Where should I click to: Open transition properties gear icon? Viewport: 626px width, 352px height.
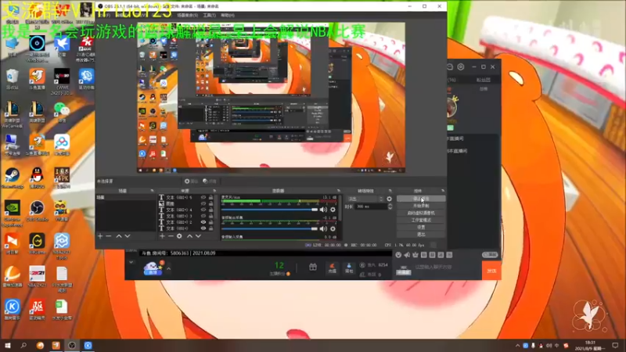point(389,199)
